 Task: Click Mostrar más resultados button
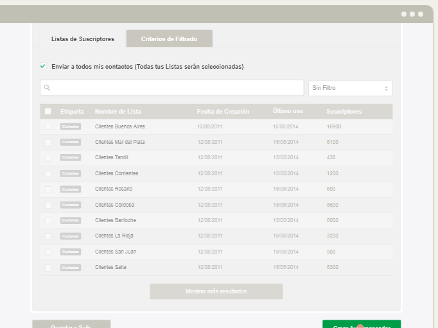(x=216, y=291)
